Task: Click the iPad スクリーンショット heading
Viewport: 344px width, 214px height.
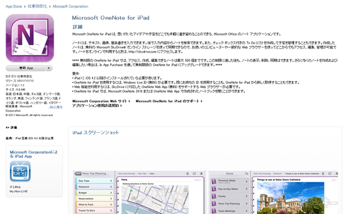Action: (96, 133)
